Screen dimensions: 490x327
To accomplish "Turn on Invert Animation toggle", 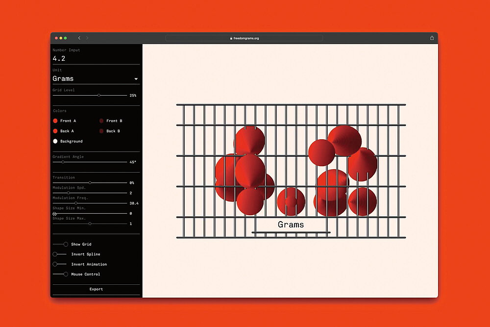I will coord(56,264).
